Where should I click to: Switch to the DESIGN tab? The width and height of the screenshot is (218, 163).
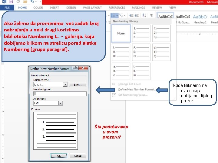71,8
